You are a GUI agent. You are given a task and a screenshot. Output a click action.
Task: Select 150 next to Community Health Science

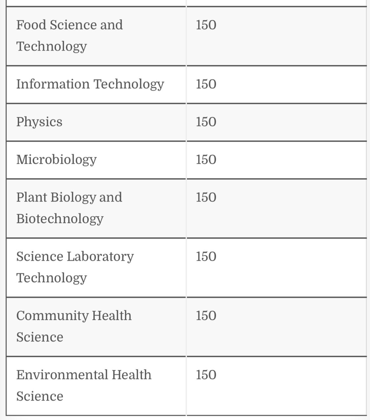(206, 315)
